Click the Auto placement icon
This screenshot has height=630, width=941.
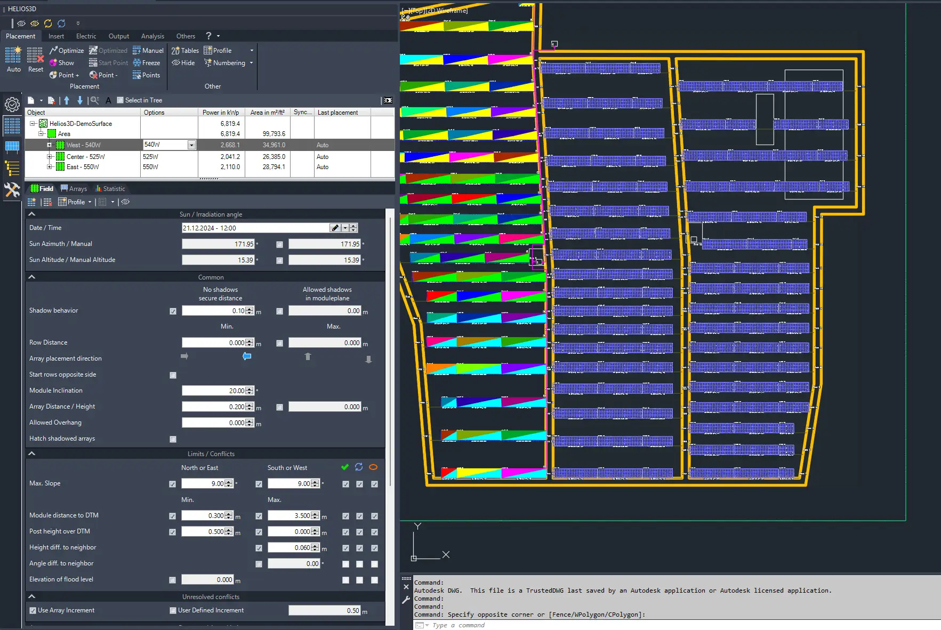pos(13,55)
